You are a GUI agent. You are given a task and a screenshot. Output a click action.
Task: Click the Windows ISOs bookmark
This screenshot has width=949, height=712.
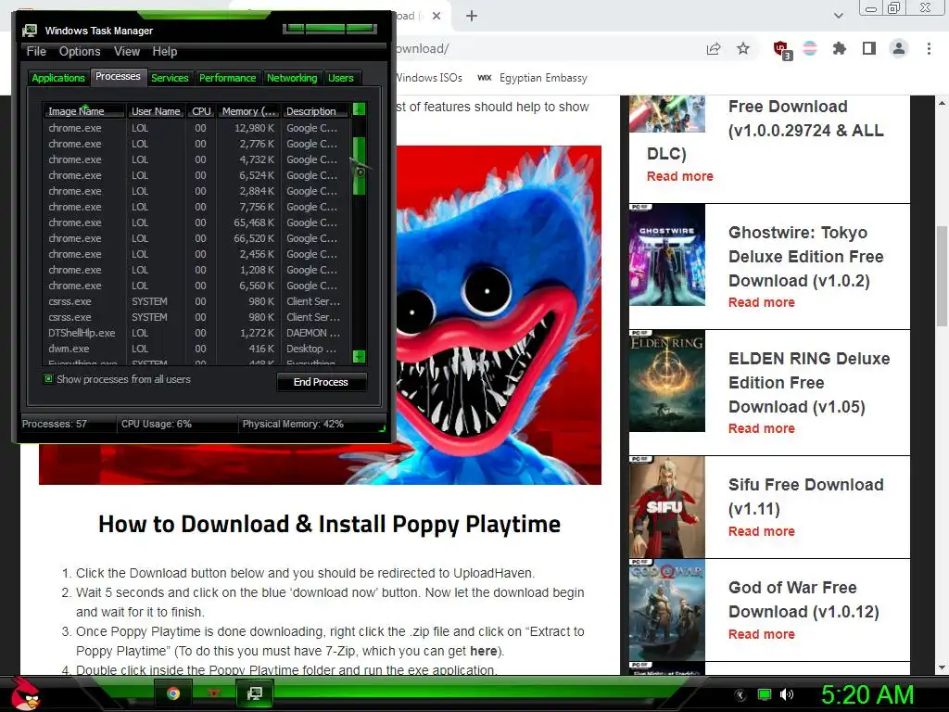429,78
